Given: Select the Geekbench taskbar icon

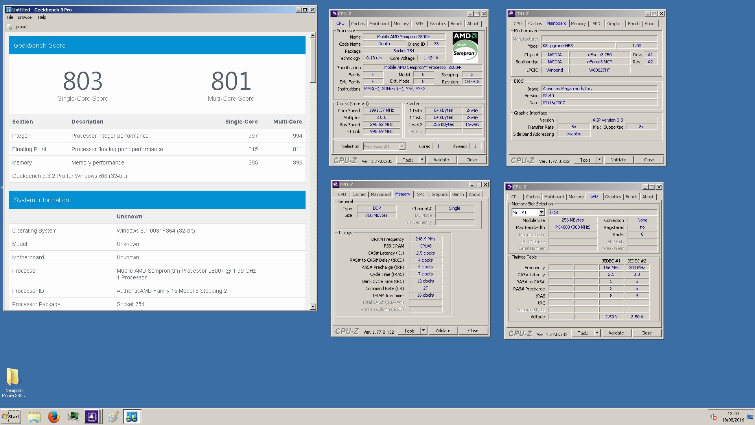Looking at the screenshot, I should click(132, 417).
